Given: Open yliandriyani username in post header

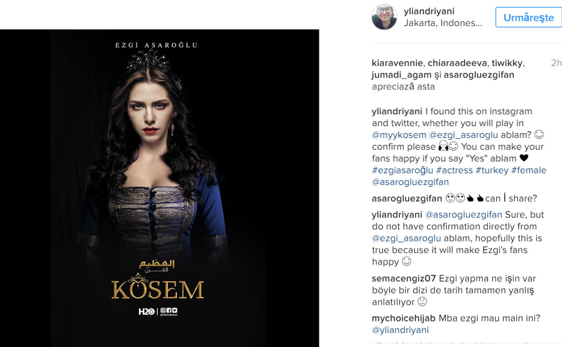Looking at the screenshot, I should click(x=429, y=11).
